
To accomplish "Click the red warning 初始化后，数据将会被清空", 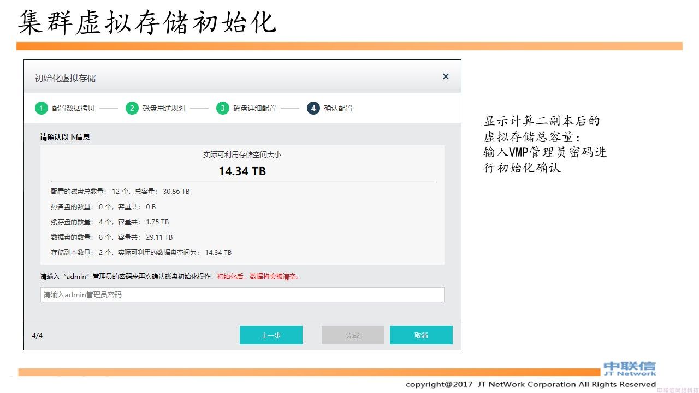I will pyautogui.click(x=258, y=277).
